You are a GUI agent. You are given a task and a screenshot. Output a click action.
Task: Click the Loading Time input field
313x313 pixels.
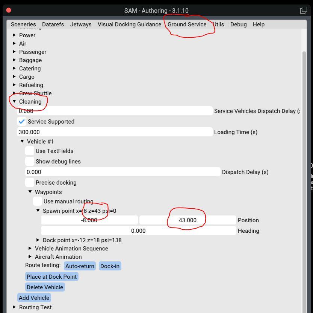pyautogui.click(x=115, y=132)
